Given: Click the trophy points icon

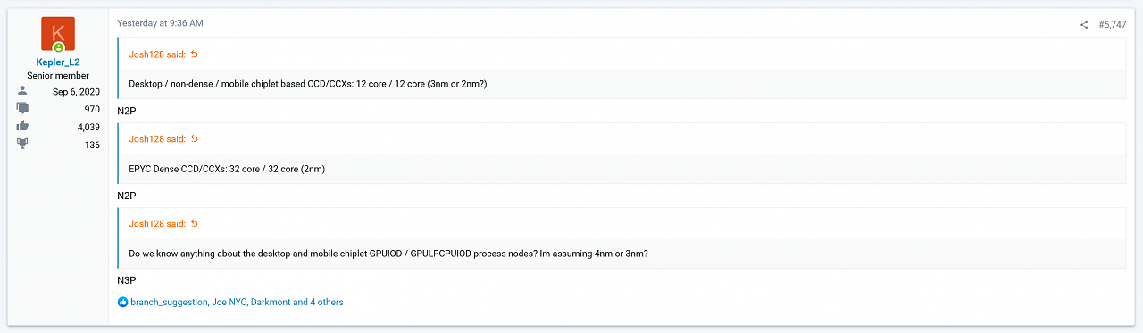Looking at the screenshot, I should (x=22, y=145).
